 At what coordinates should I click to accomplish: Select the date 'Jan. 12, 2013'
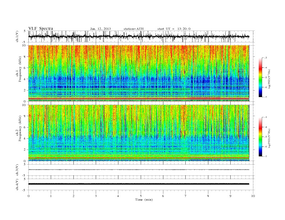pyautogui.click(x=100, y=29)
